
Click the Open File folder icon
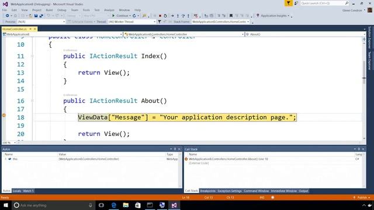[x=30, y=16]
